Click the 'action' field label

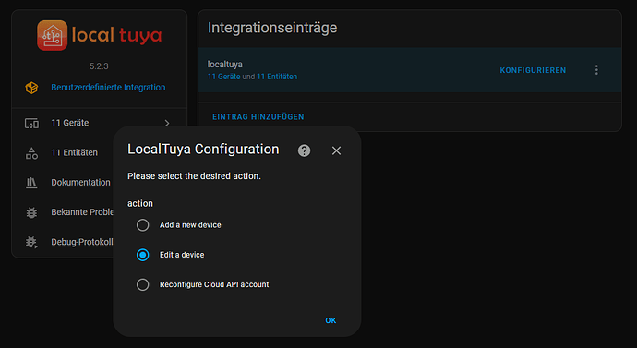pos(140,203)
